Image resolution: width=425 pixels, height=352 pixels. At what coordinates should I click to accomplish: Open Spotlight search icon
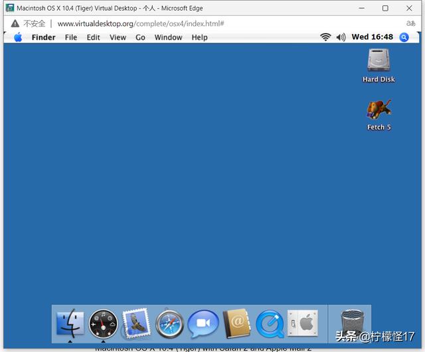tap(404, 37)
